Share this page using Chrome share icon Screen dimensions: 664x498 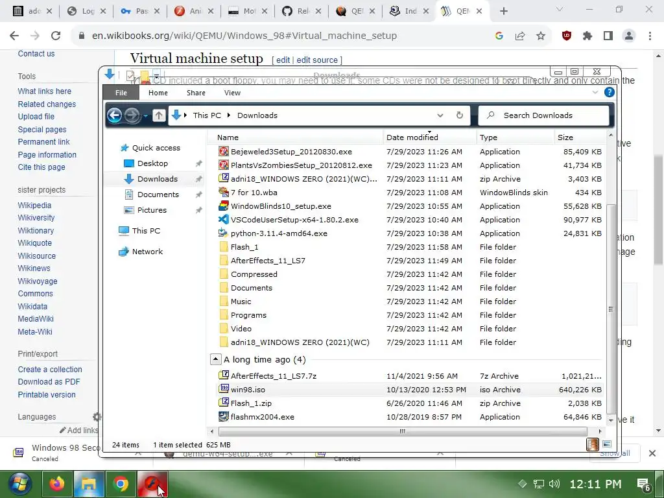520,36
